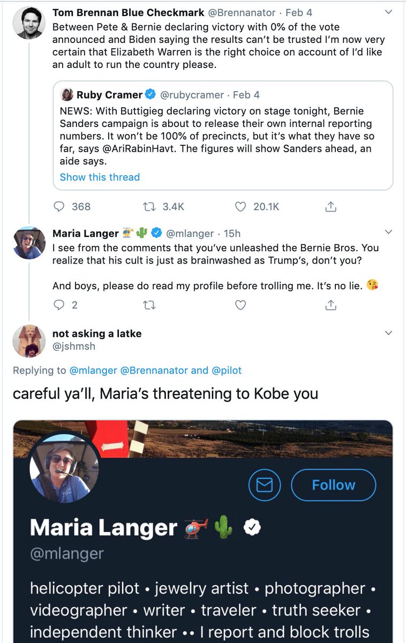Reply to Tom Brennan's tweet

(60, 206)
